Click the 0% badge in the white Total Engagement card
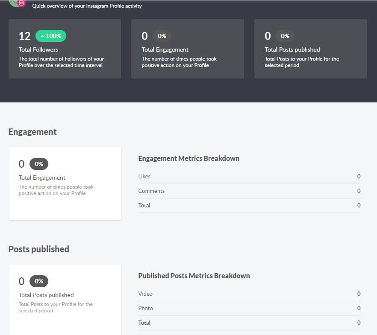Viewport: 377px width, 335px height. 39,164
